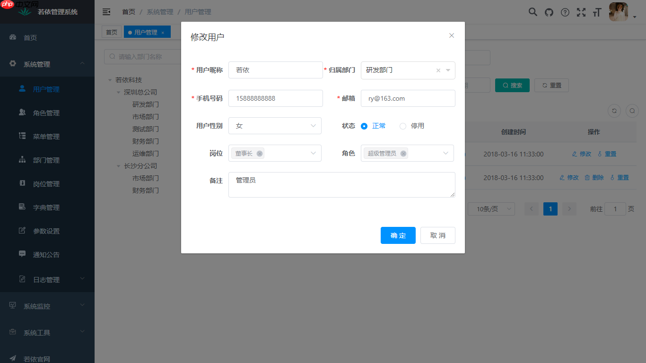Click the font size (tT) icon
Screen dimensions: 646x363
[597, 12]
